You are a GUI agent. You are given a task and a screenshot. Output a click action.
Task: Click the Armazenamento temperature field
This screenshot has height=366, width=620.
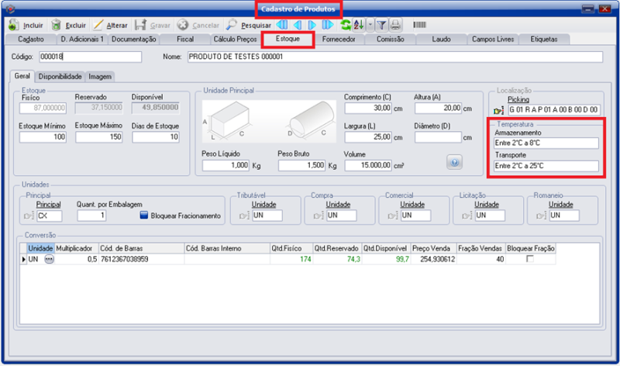(546, 143)
